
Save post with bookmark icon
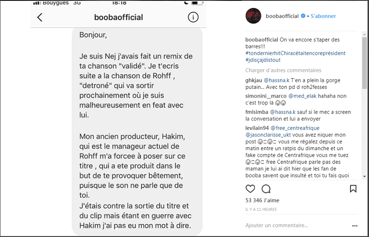(353, 189)
